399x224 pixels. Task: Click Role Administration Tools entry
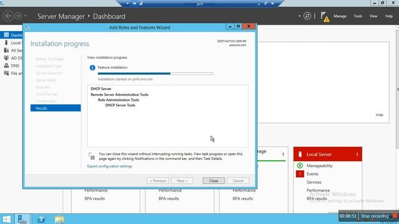[118, 100]
